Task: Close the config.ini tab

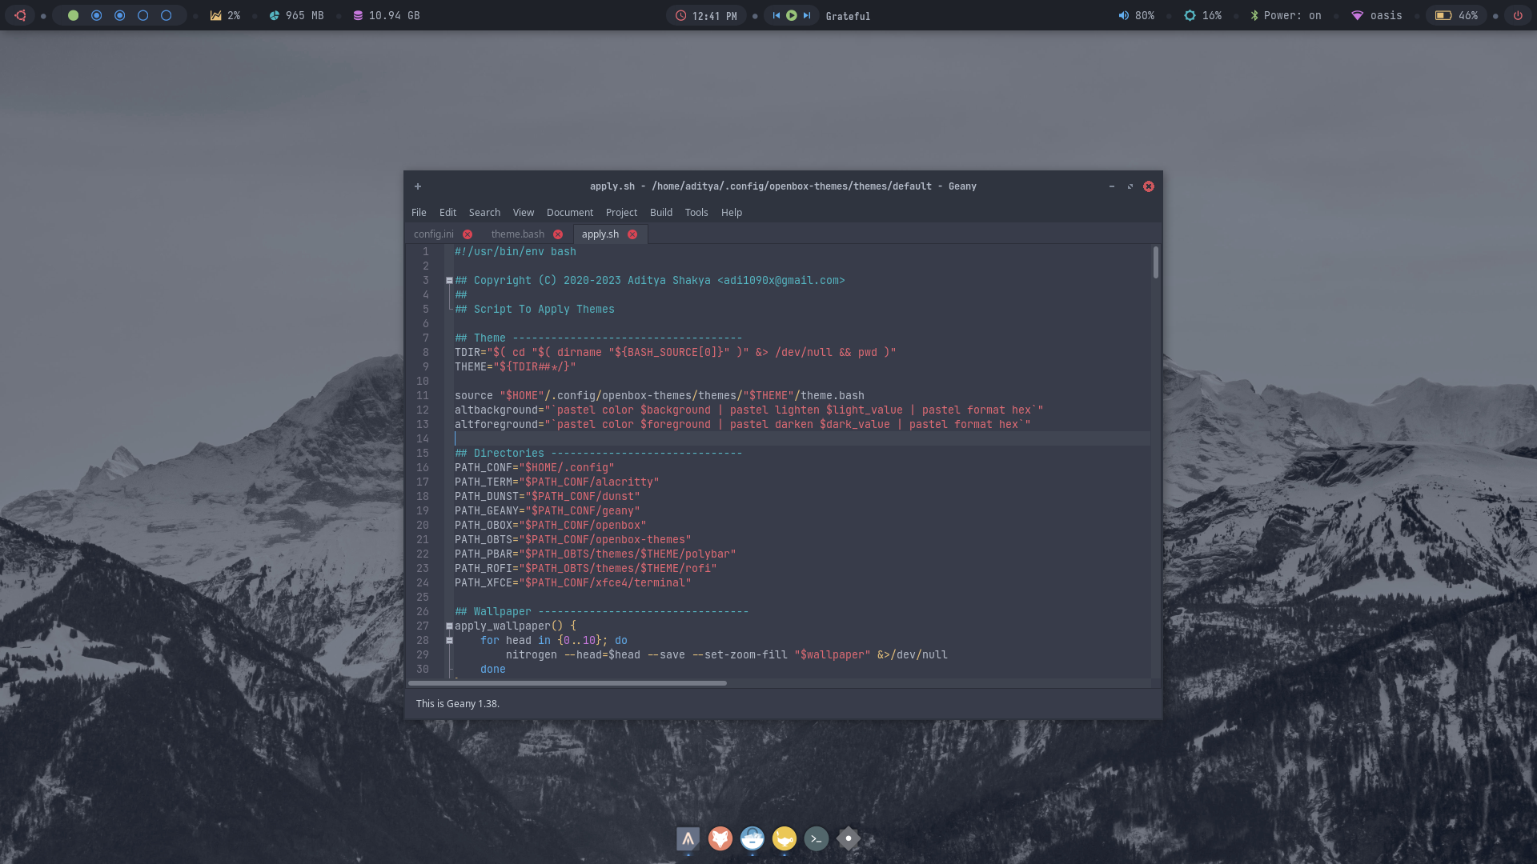Action: pos(468,234)
